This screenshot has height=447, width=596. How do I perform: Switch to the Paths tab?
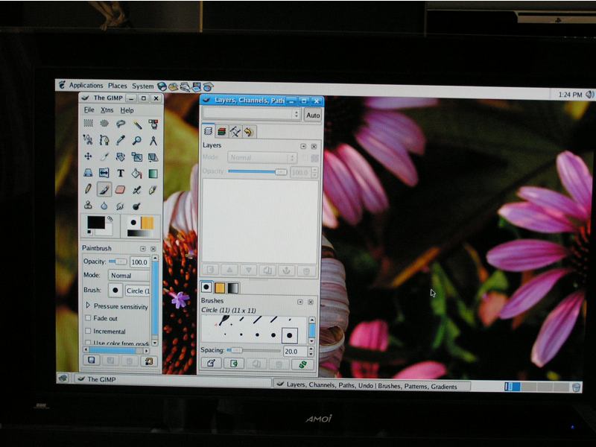click(235, 132)
